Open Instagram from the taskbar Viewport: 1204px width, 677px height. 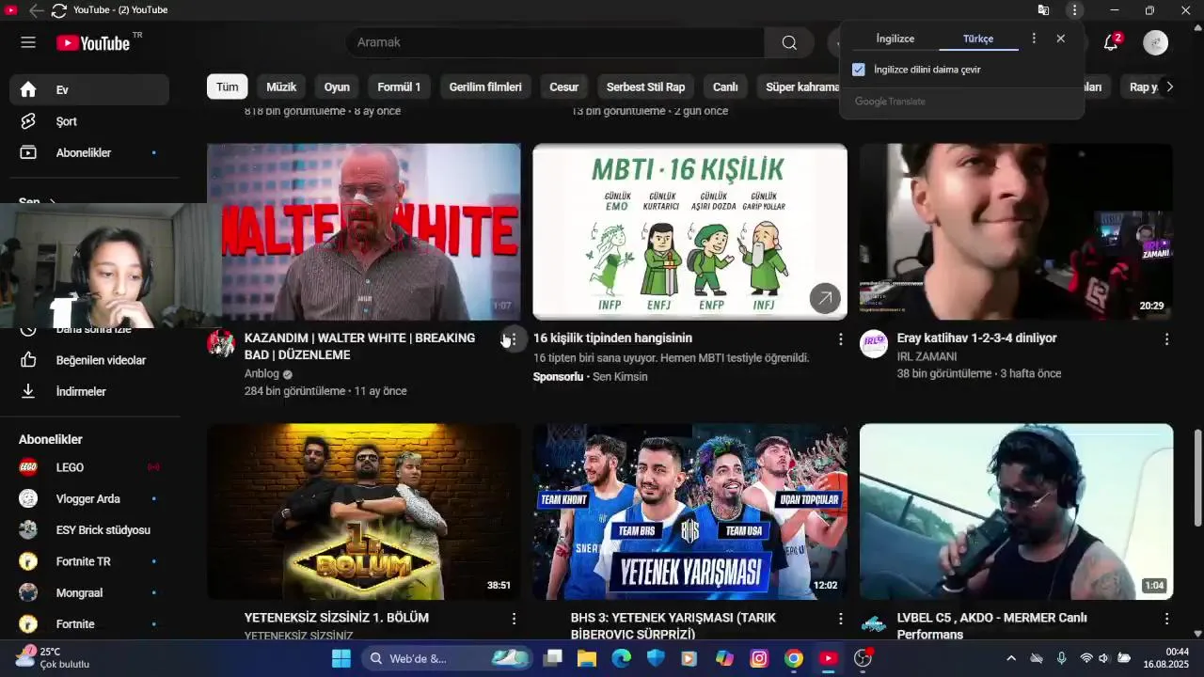tap(759, 658)
